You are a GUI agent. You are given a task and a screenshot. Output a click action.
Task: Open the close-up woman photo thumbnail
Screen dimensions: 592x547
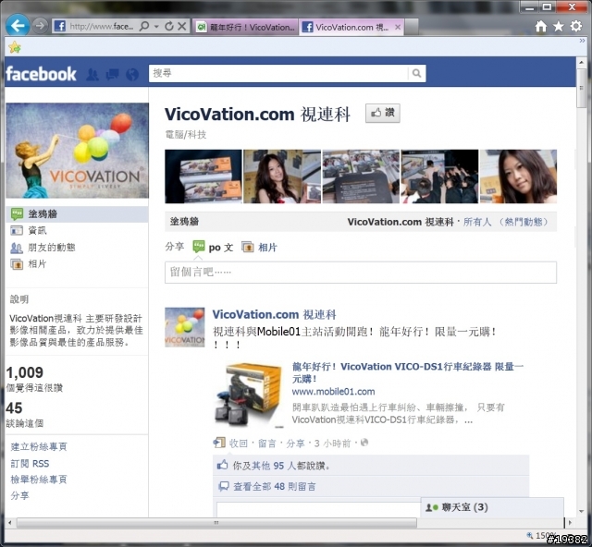coord(518,176)
